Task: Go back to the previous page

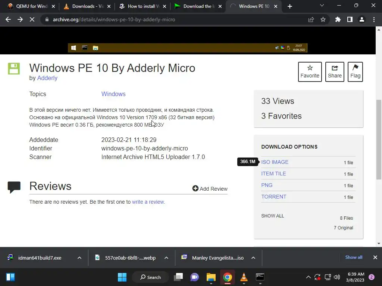Action: 8,19
